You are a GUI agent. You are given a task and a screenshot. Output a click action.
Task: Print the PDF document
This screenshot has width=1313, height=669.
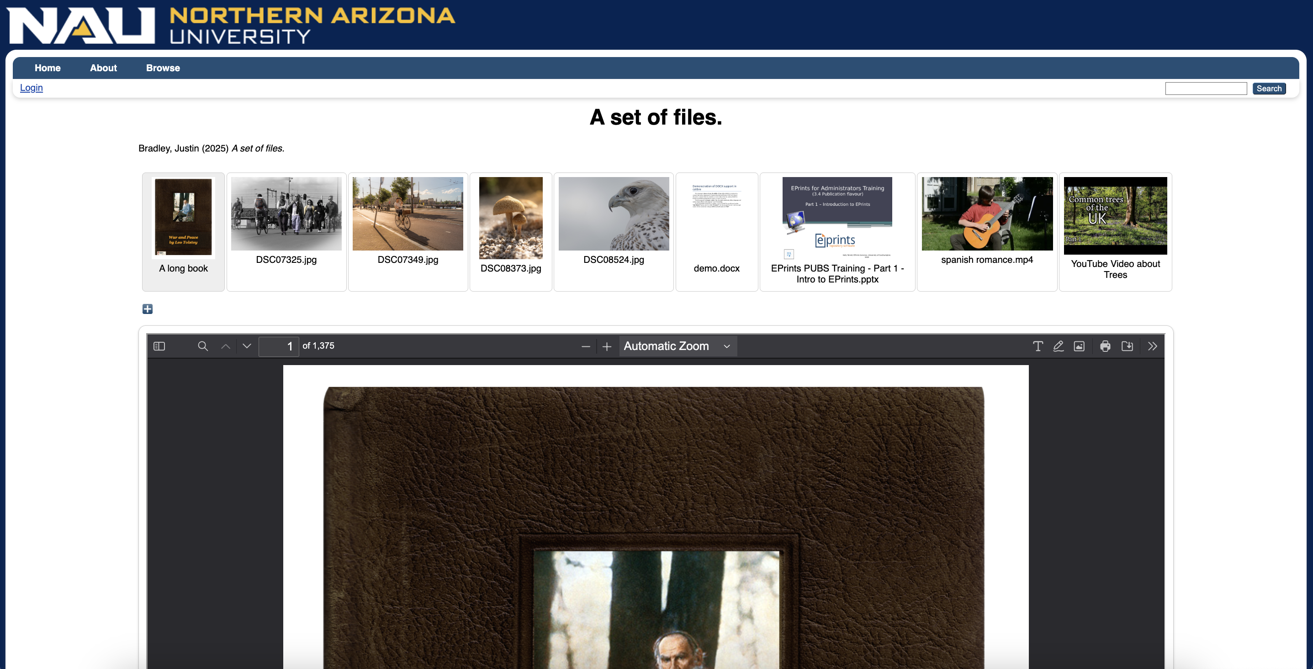pos(1105,346)
